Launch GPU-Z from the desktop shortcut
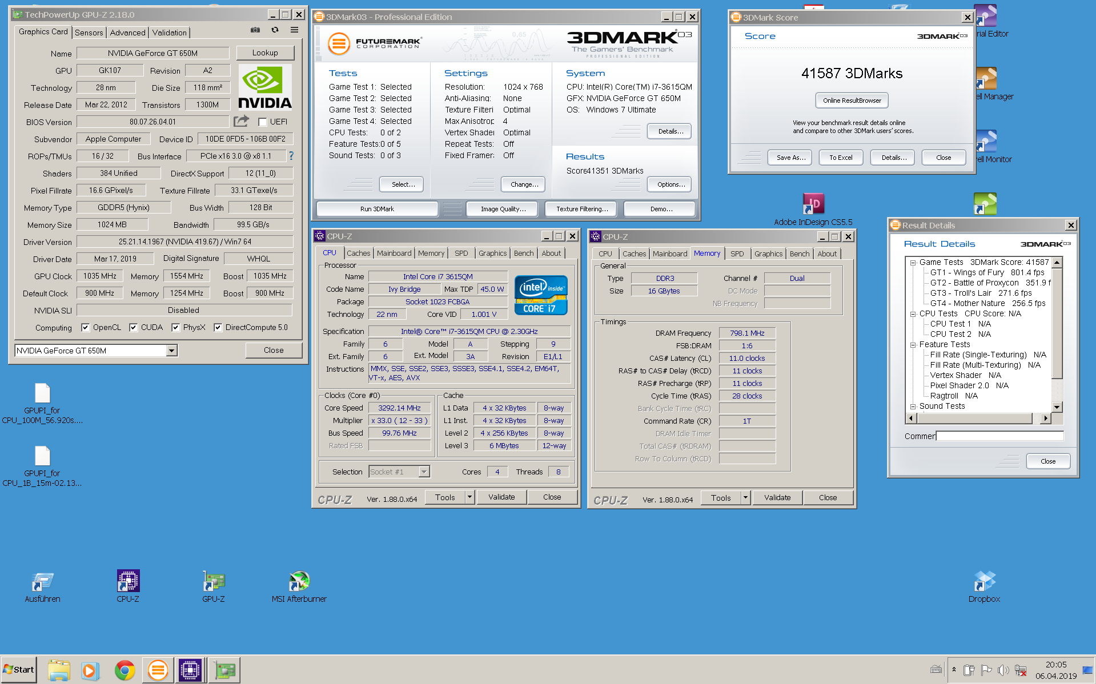 point(214,587)
